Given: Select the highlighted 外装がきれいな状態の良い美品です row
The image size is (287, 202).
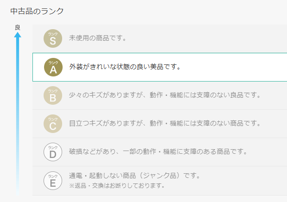Looking at the screenshot, I should pyautogui.click(x=159, y=67).
